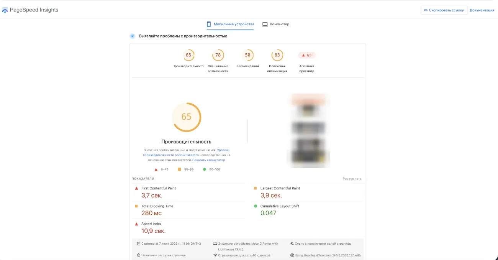Open the SEO score gauge showing 83
498x260 pixels.
pyautogui.click(x=277, y=55)
